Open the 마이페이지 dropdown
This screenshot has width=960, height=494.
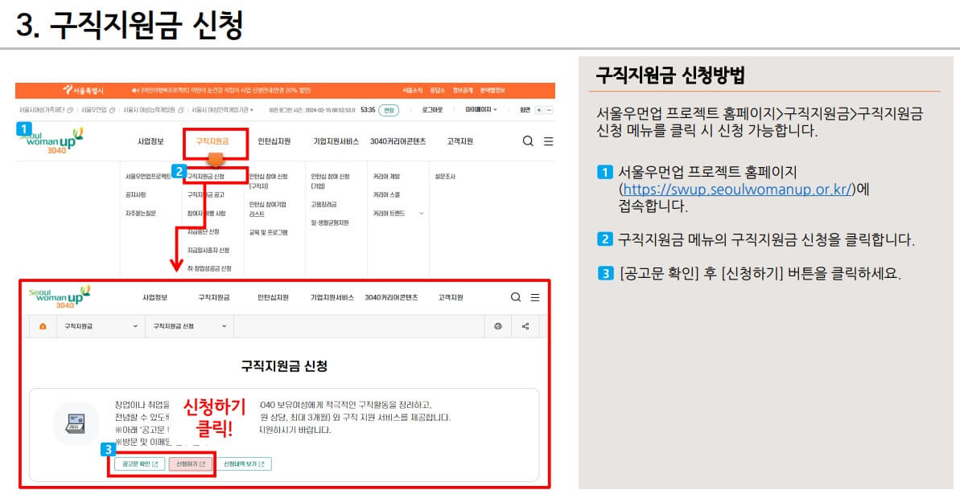tap(480, 110)
